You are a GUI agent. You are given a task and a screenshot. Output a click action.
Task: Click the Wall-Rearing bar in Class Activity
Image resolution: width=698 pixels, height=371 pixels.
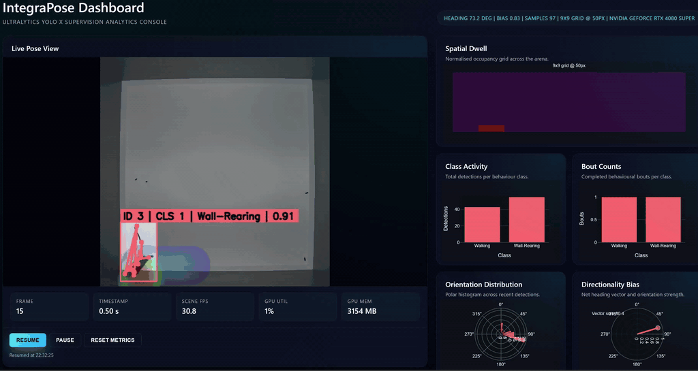527,220
